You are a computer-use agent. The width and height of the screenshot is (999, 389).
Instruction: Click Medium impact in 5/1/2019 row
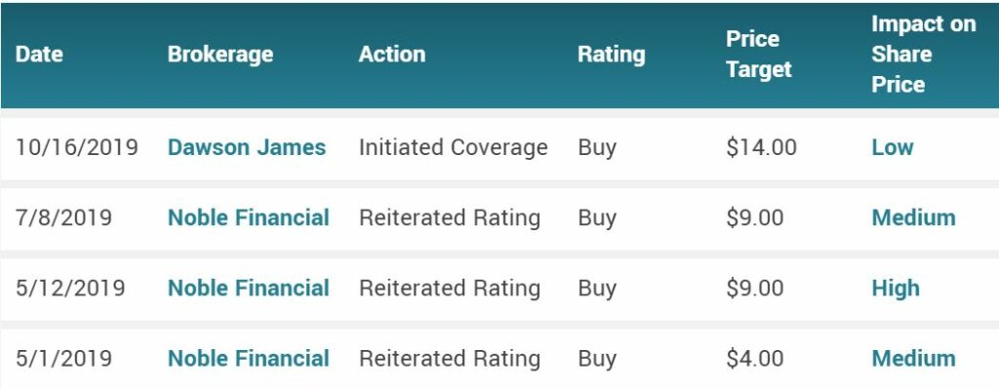[913, 359]
